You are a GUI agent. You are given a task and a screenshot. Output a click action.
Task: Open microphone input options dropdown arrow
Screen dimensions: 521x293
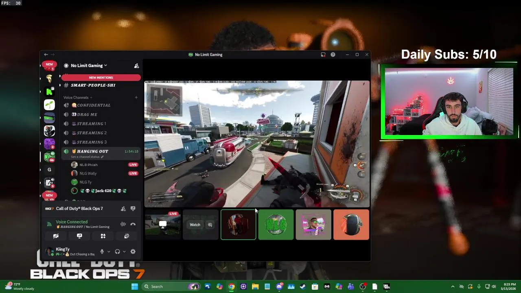(x=109, y=251)
